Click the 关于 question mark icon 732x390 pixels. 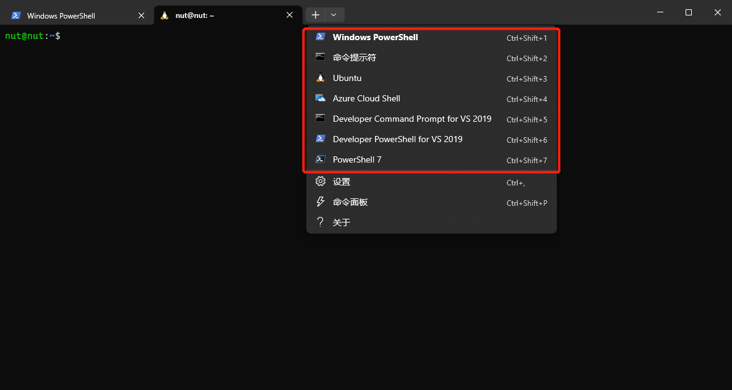point(321,222)
